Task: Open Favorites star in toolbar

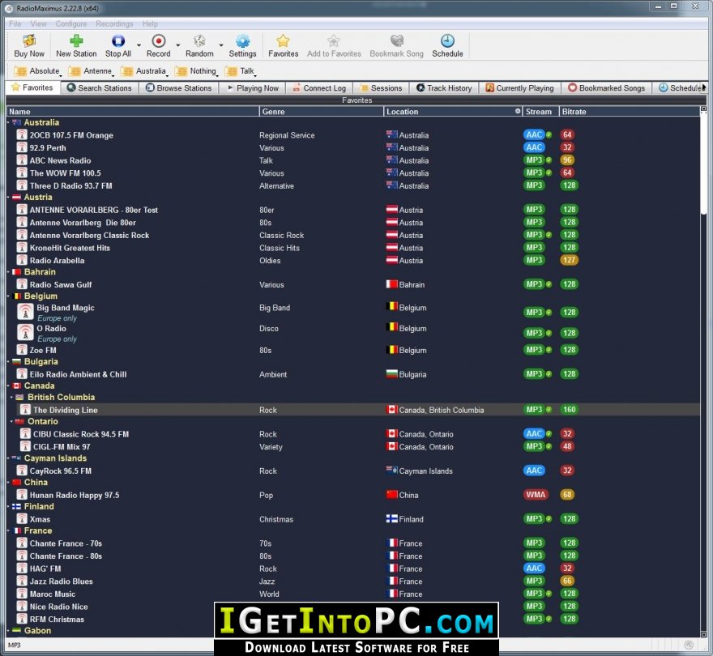Action: click(283, 46)
